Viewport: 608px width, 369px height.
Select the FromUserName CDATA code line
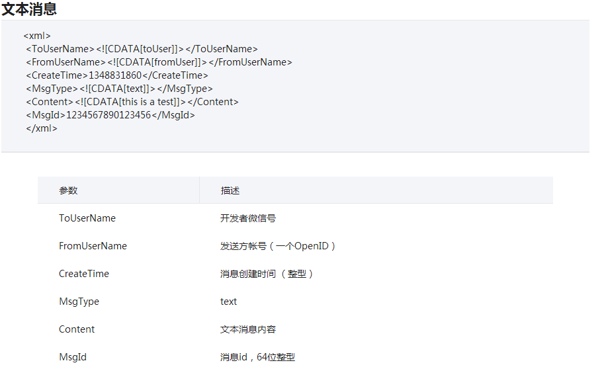[159, 62]
